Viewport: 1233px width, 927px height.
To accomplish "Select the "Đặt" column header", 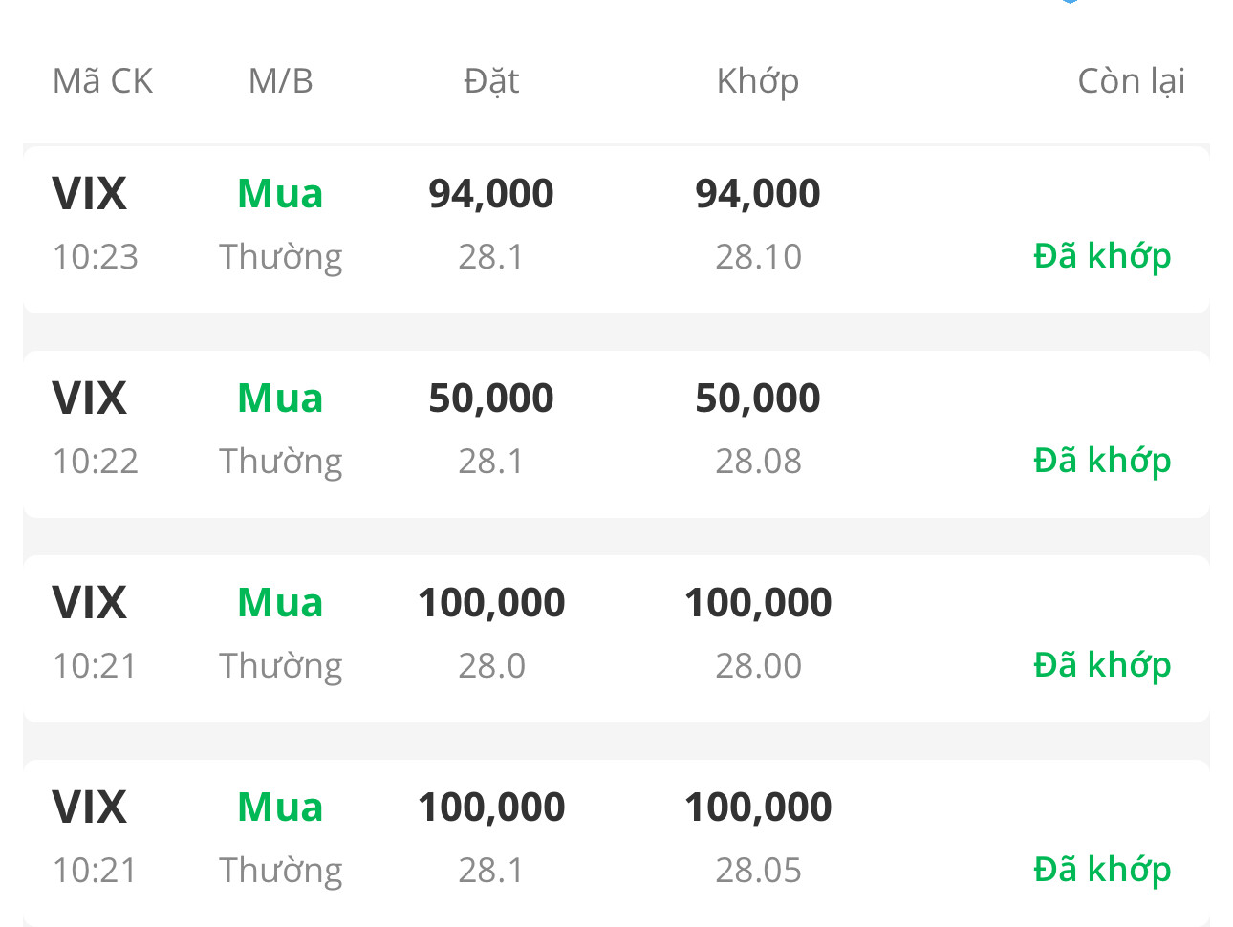I will point(491,81).
